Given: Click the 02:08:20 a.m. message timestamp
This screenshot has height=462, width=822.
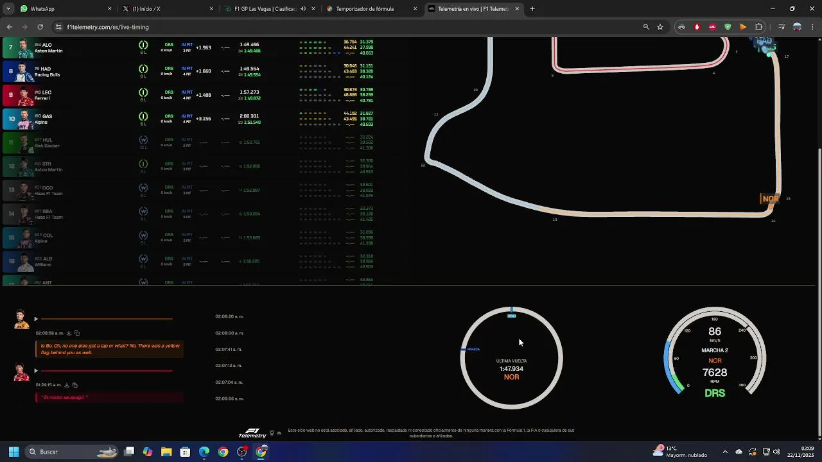Looking at the screenshot, I should coord(229,316).
